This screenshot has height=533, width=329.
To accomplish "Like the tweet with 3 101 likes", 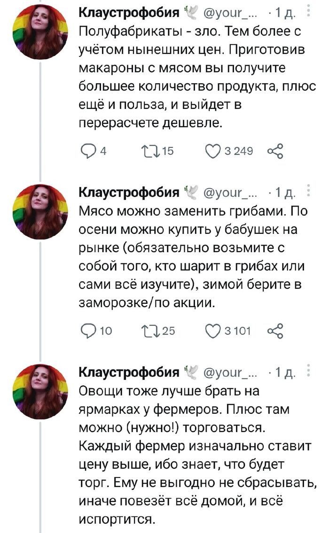I will click(214, 332).
